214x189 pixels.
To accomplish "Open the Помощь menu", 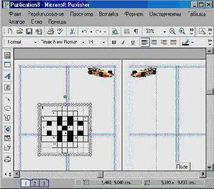I will pos(57,22).
